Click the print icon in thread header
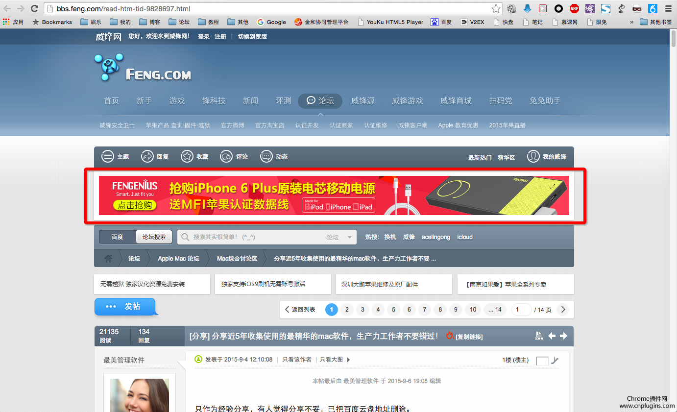The width and height of the screenshot is (677, 412). (x=539, y=336)
